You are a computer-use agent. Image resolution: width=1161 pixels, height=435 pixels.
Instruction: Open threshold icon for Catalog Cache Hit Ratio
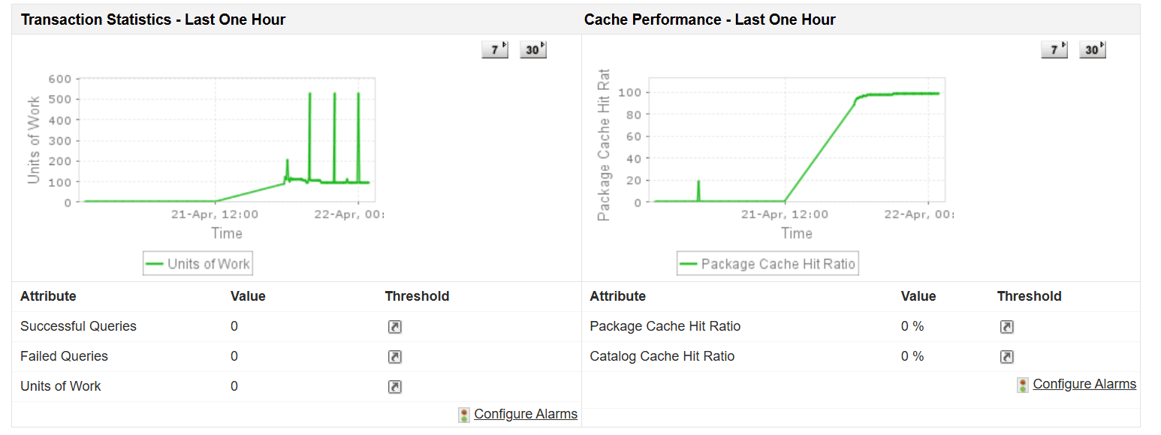[x=1006, y=356]
